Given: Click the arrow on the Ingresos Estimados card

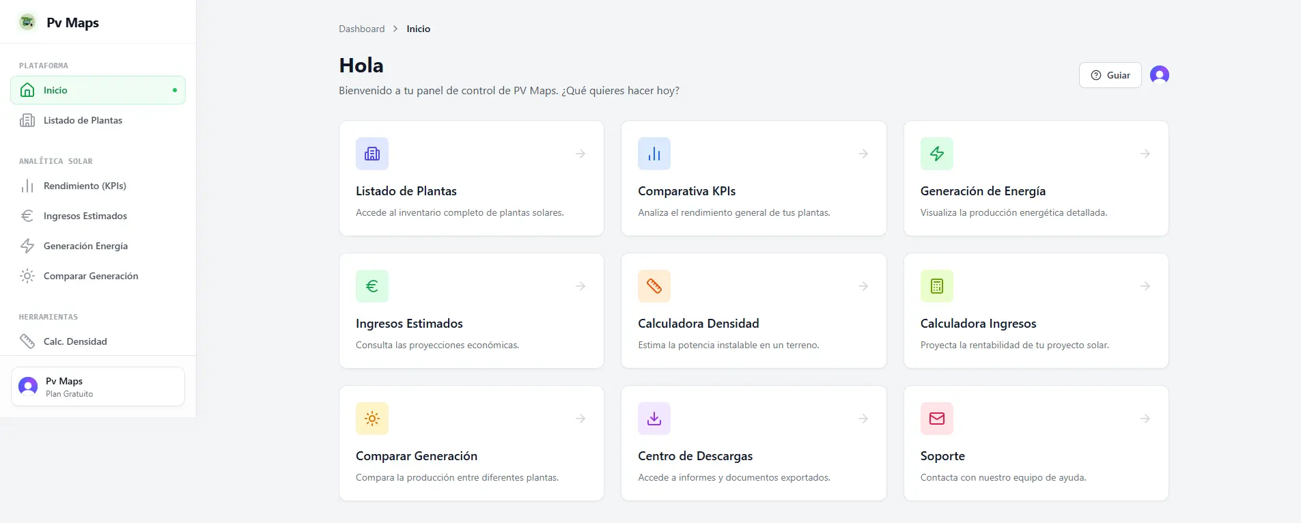Looking at the screenshot, I should [x=580, y=286].
